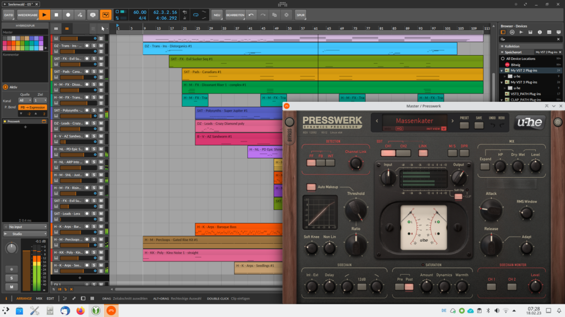
Task: Undo via Bitwig toolbar undo arrow
Action: coord(251,15)
